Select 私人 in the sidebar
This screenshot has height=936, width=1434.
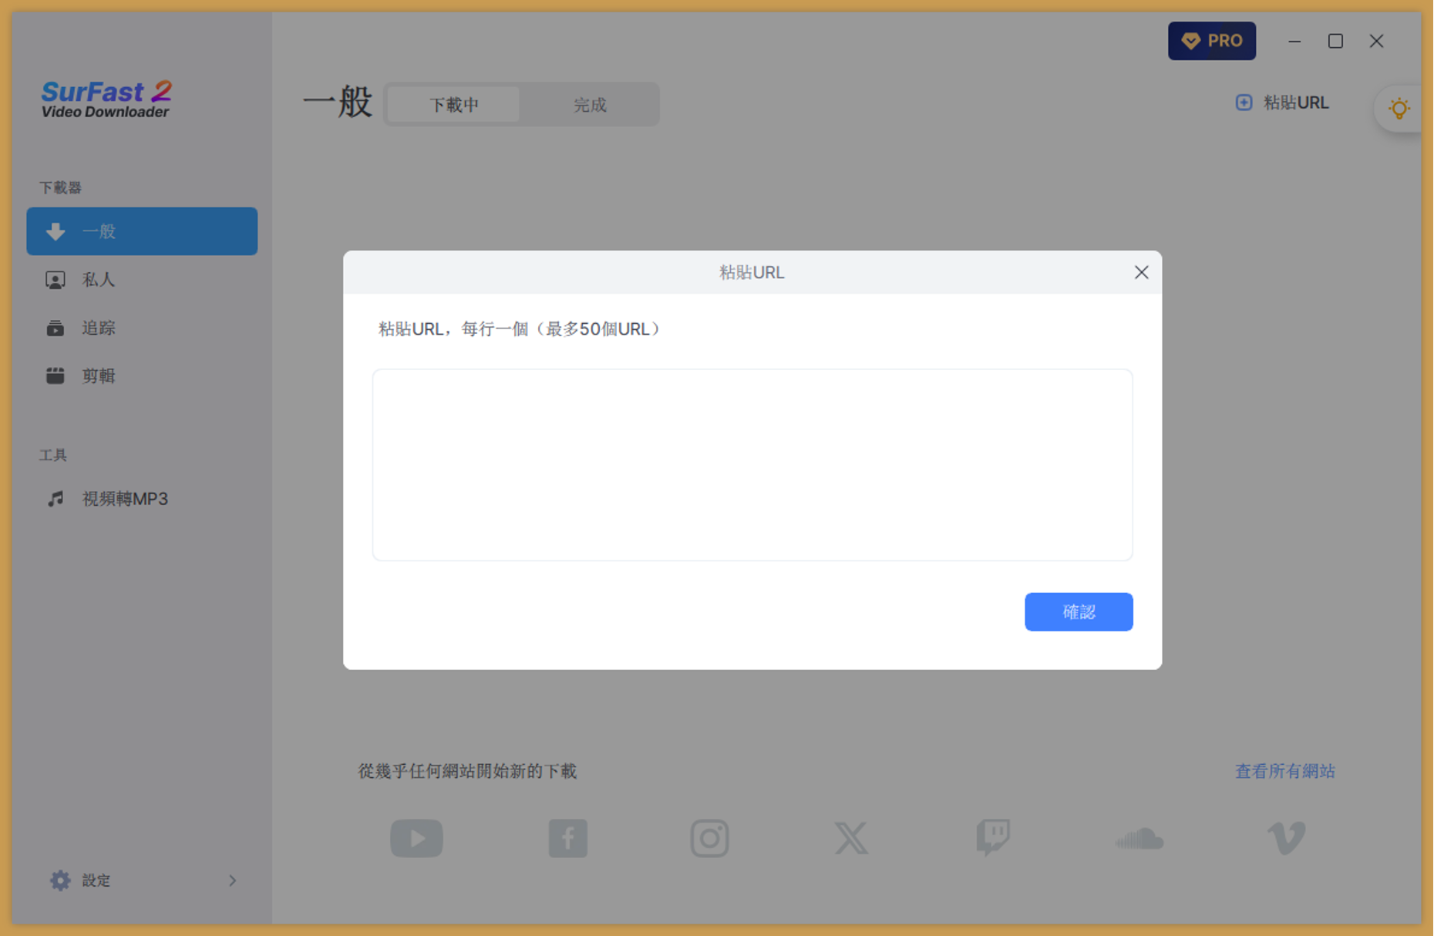(x=99, y=280)
